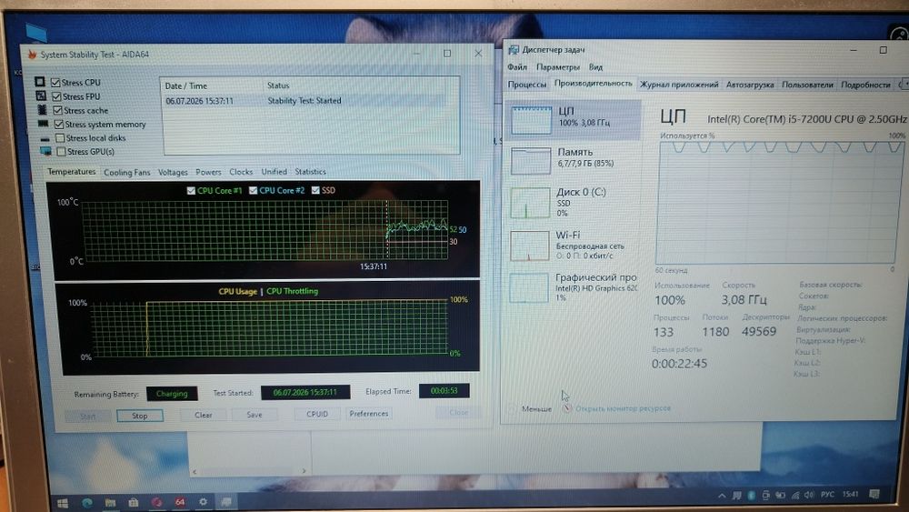Viewport: 909px width, 512px height.
Task: Enable the Stress local disks checkbox
Action: (60, 138)
